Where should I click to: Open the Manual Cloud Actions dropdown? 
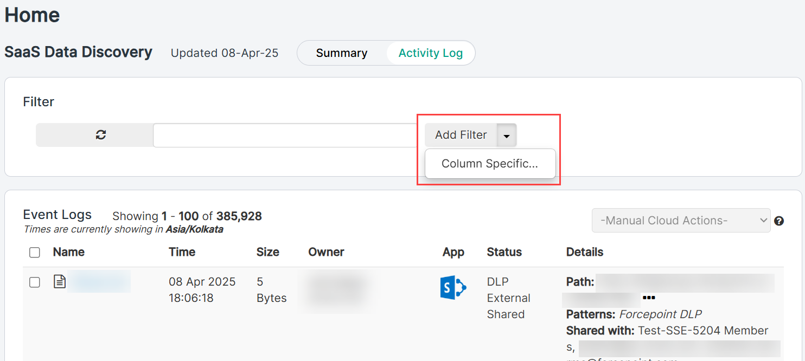(x=681, y=221)
